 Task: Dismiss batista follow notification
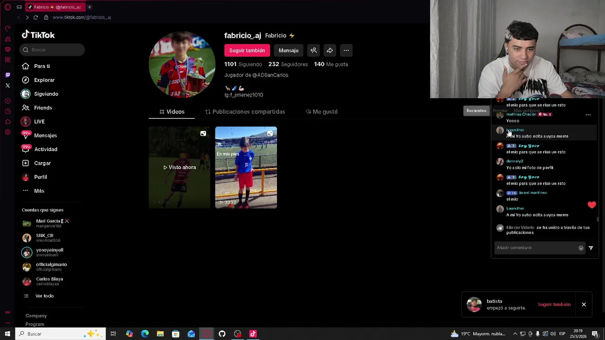[584, 305]
